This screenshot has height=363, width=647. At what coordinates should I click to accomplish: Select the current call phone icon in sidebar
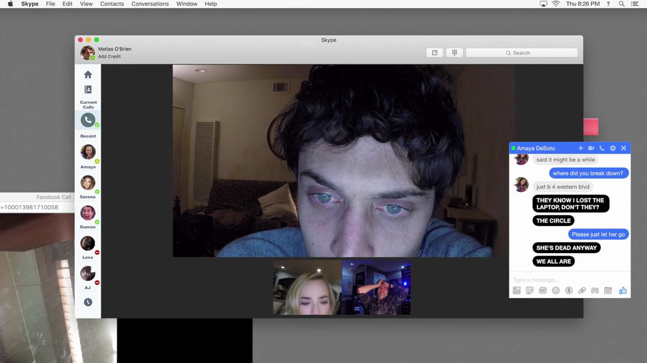(88, 120)
